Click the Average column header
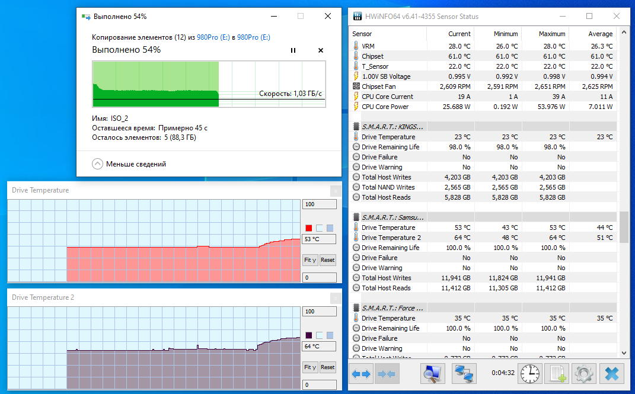635x394 pixels. [592, 34]
